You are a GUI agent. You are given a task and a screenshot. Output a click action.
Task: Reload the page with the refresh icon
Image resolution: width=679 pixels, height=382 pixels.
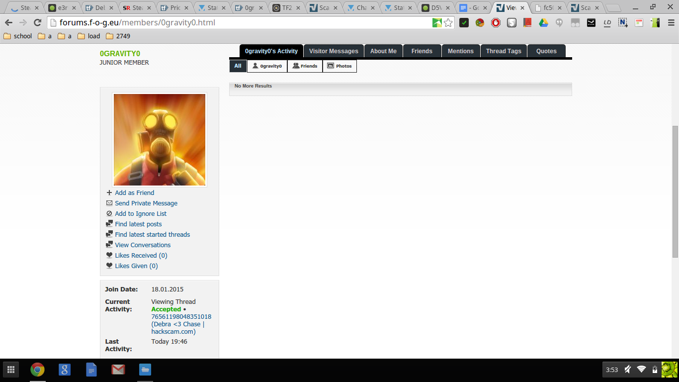click(37, 23)
